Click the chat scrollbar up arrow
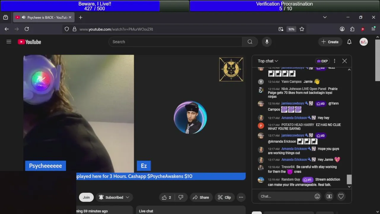Image resolution: width=380 pixels, height=214 pixels. coord(349,70)
